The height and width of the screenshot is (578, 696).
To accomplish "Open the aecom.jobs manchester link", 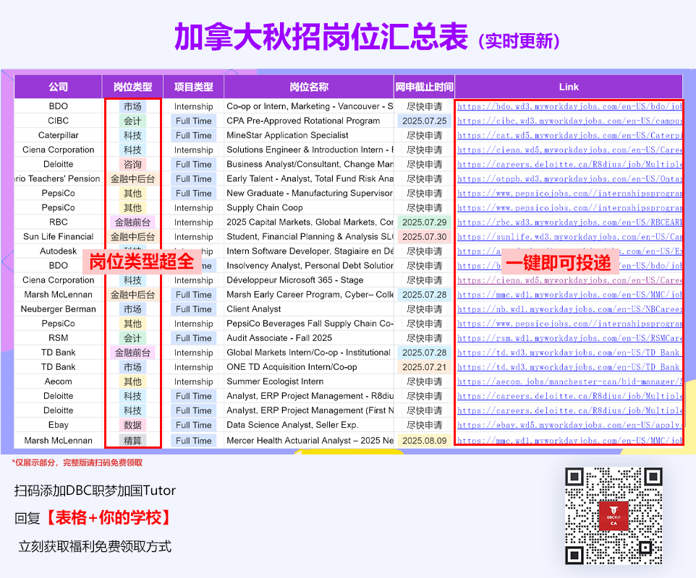I will click(569, 381).
